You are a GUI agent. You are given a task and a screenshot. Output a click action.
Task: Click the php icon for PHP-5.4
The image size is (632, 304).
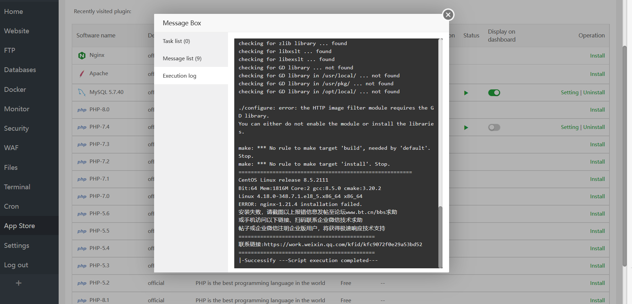click(82, 249)
